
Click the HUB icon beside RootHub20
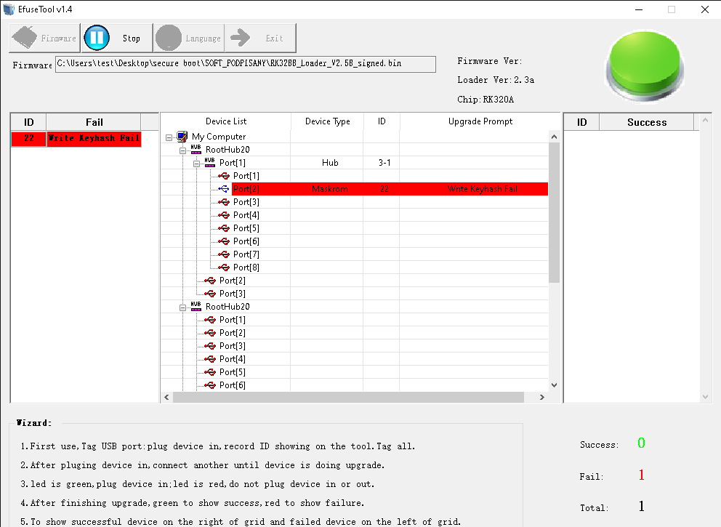pyautogui.click(x=194, y=149)
